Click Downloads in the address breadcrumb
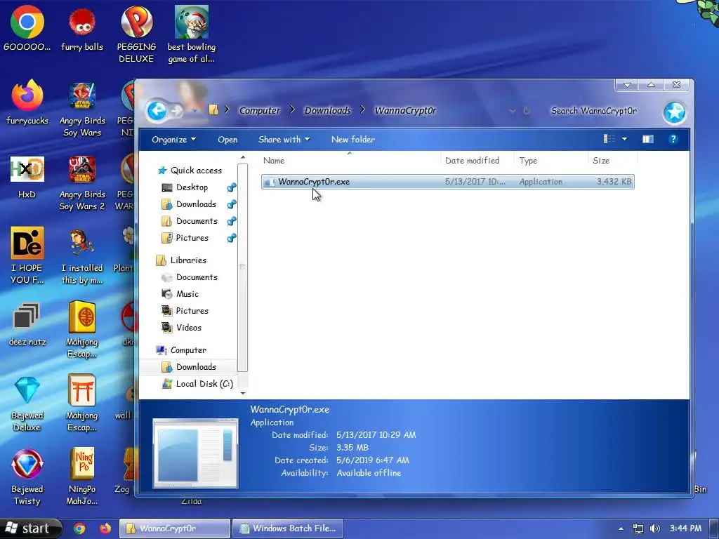Image resolution: width=719 pixels, height=539 pixels. coord(327,110)
